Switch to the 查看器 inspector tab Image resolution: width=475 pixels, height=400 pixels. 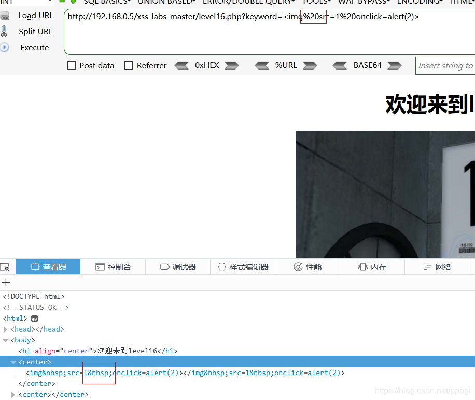48,267
